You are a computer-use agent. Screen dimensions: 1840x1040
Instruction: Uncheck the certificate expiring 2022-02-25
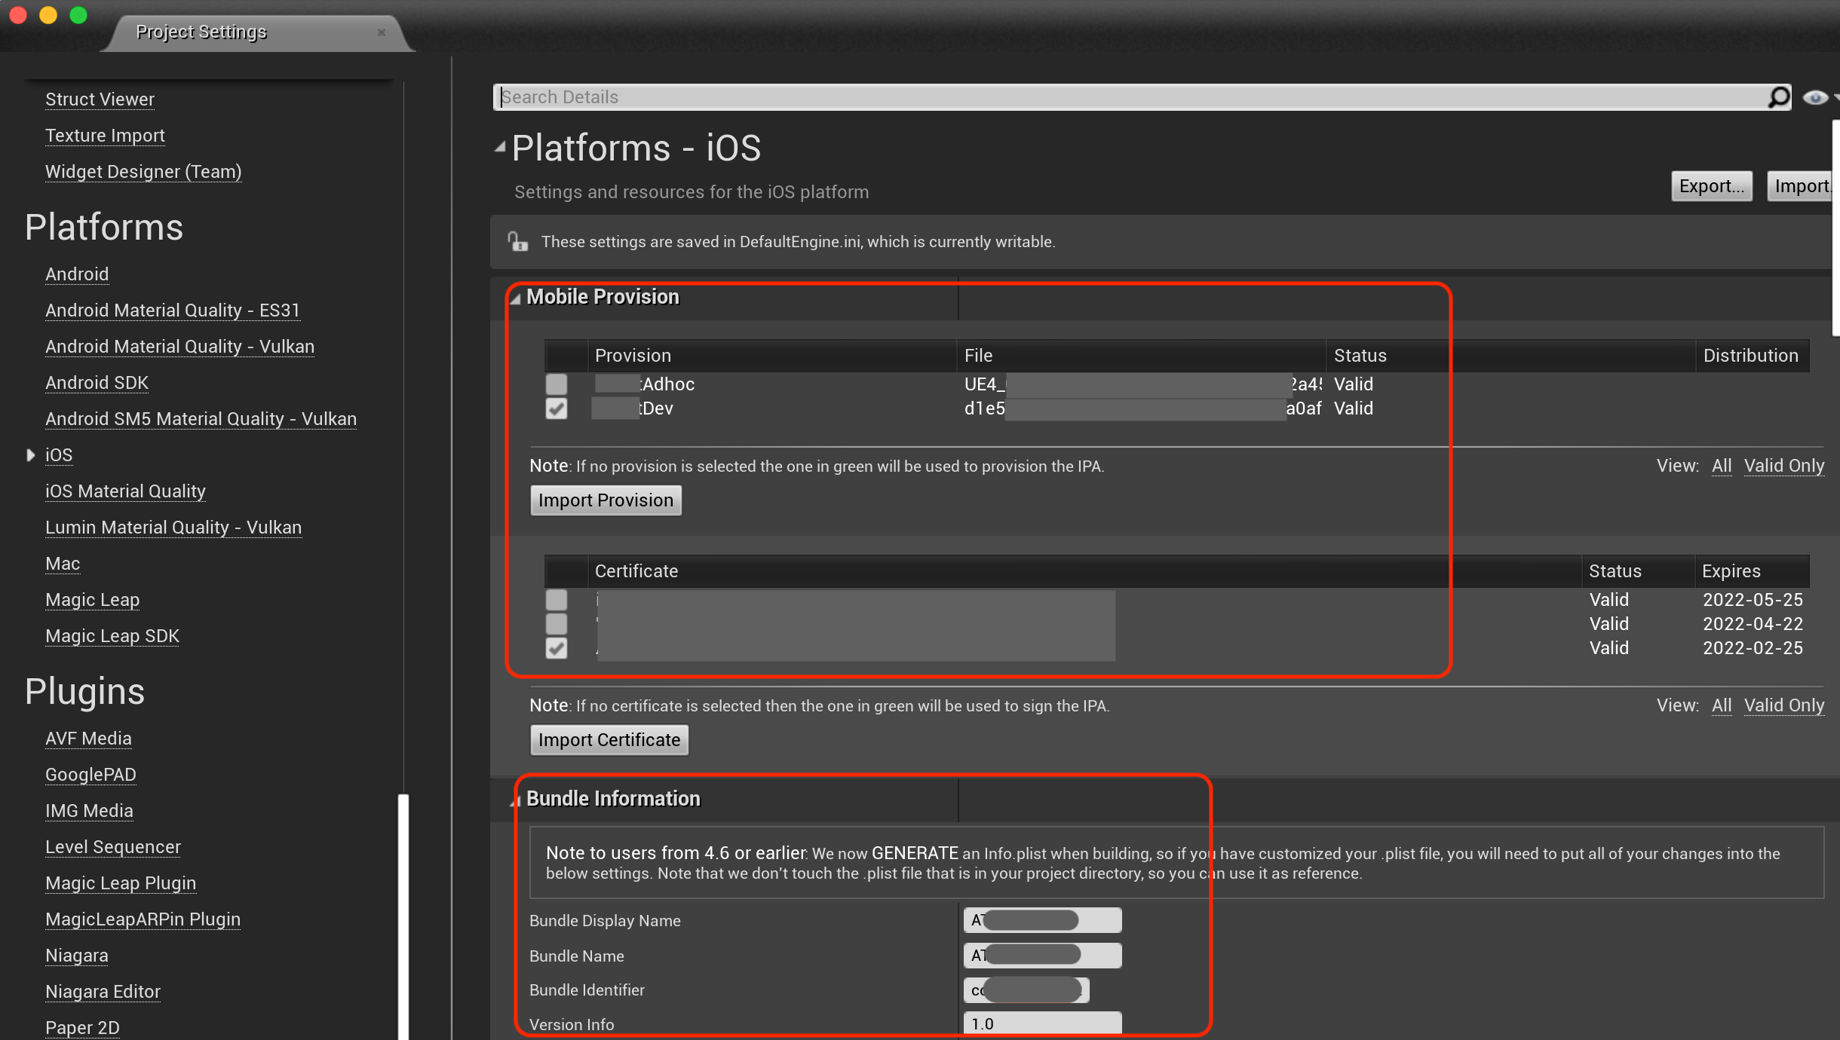[x=557, y=648]
